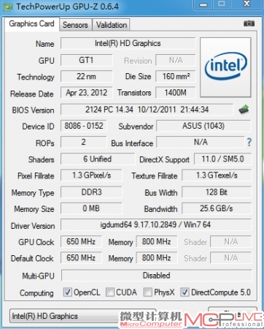264x329 pixels.
Task: Toggle the CUDA checkbox
Action: coord(110,292)
